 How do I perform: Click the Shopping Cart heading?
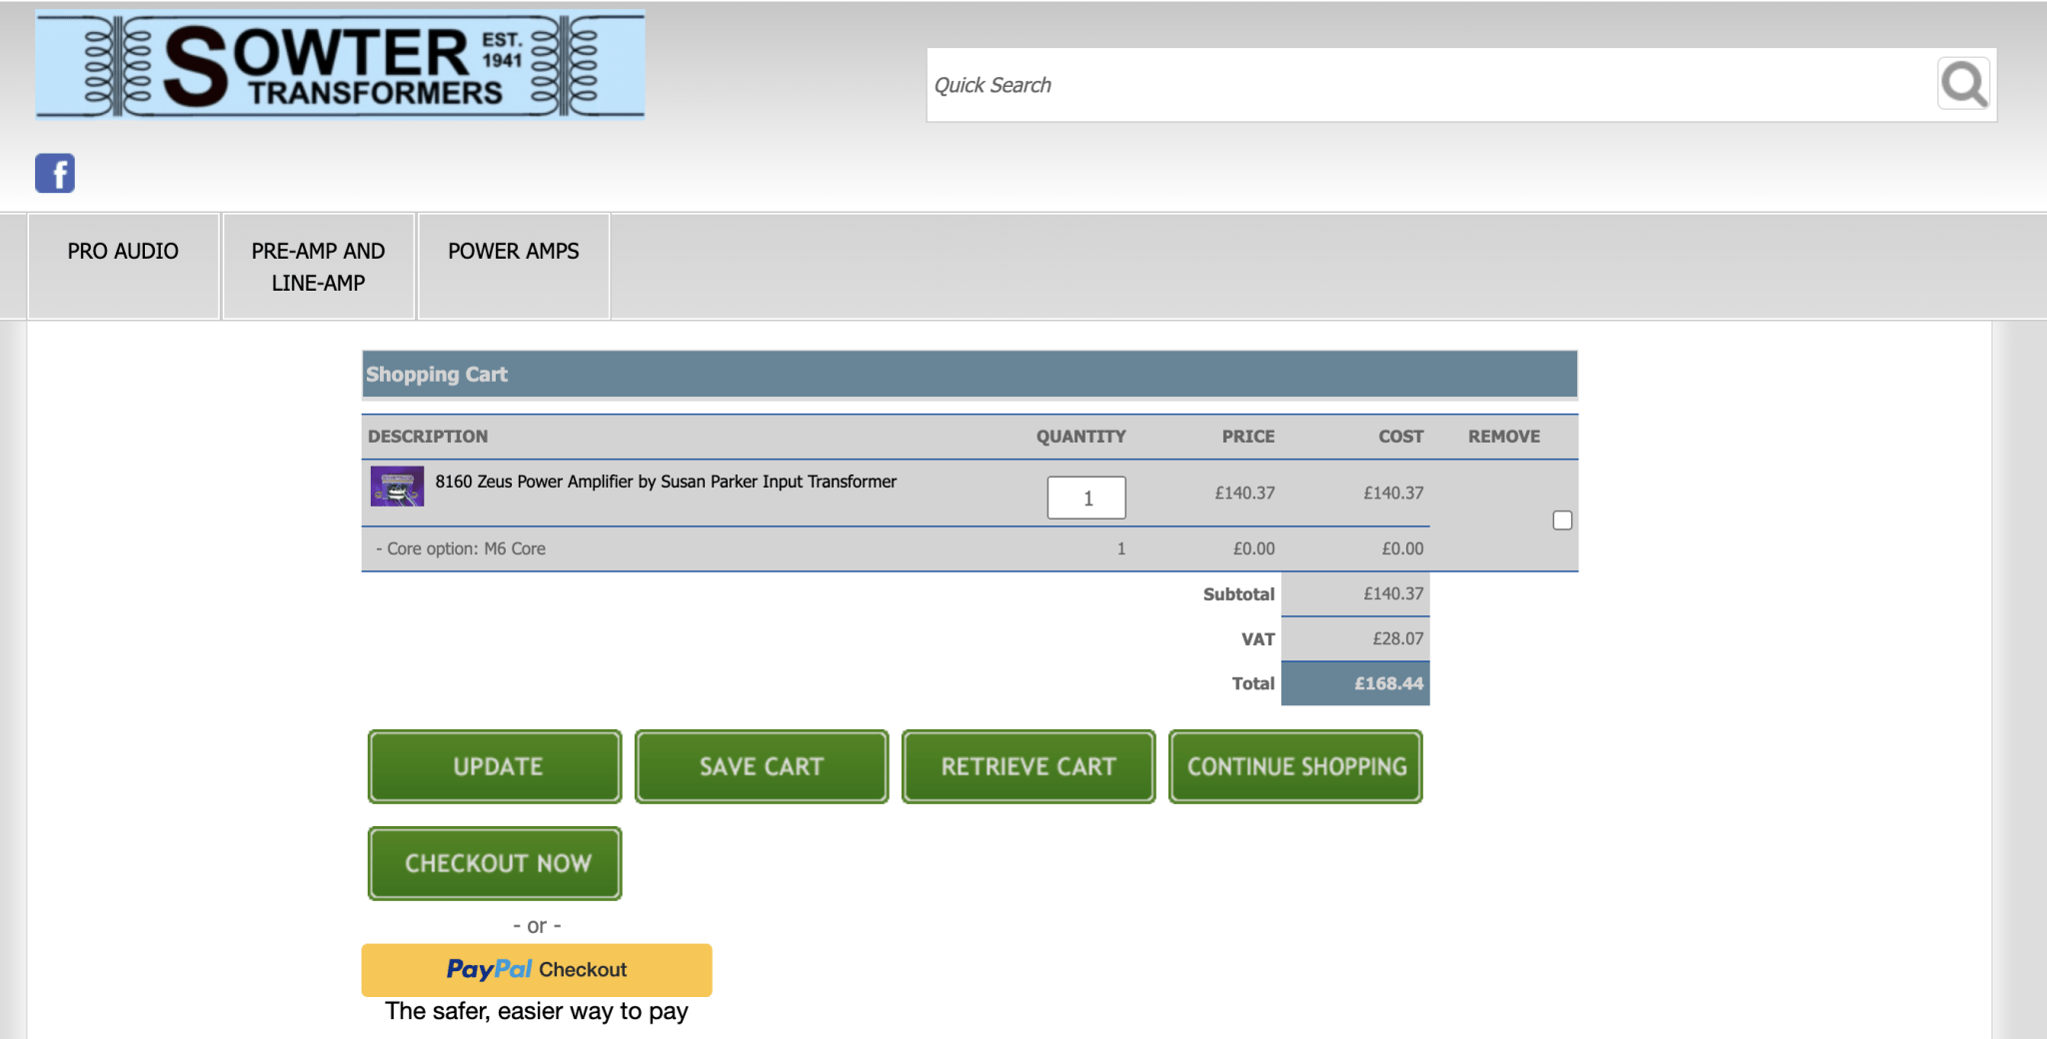tap(437, 375)
